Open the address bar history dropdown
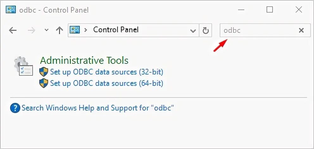The image size is (314, 149). click(x=193, y=31)
